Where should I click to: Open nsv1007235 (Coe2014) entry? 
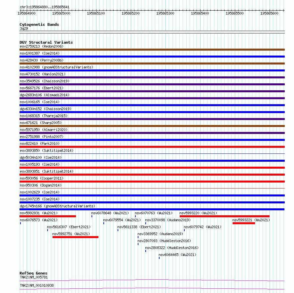[40, 199]
